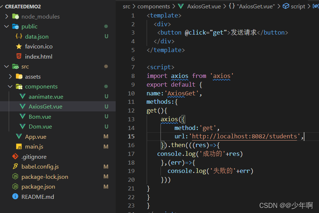Viewport: 319px width, 213px height.
Task: Click the info icon next to README.md
Action: coord(15,197)
